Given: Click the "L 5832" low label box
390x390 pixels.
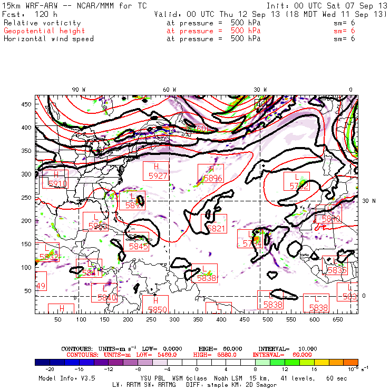Looking at the screenshot, I should pos(47,252).
